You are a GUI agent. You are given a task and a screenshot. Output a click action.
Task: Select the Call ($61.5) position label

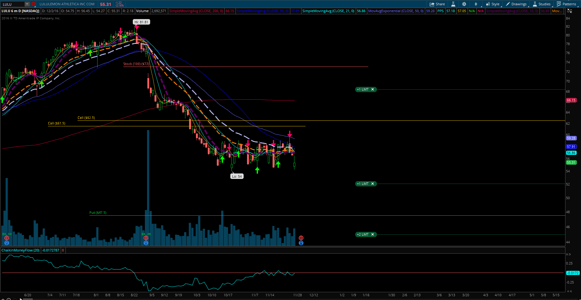click(x=57, y=123)
